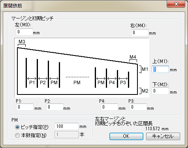Click the マージンと初期ピッチ group title
This screenshot has width=188, height=148.
32,18
